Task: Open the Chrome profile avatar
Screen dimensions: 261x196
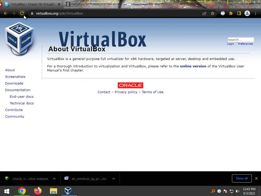Action: pos(247,13)
